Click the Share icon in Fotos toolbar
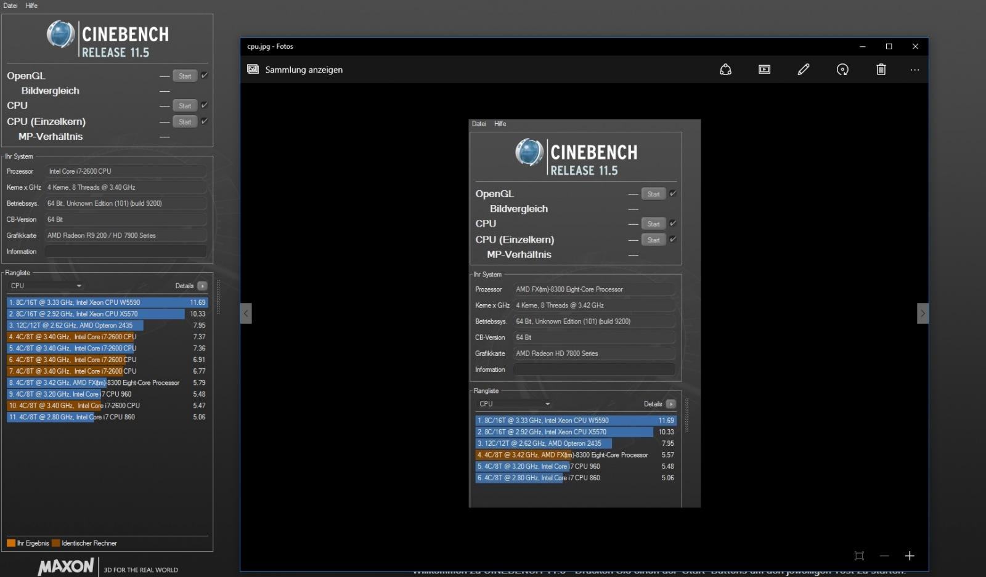The width and height of the screenshot is (986, 577). (x=725, y=70)
